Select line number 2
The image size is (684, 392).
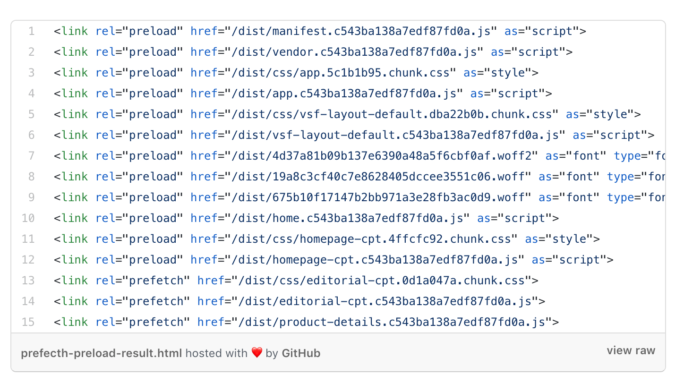coord(31,52)
